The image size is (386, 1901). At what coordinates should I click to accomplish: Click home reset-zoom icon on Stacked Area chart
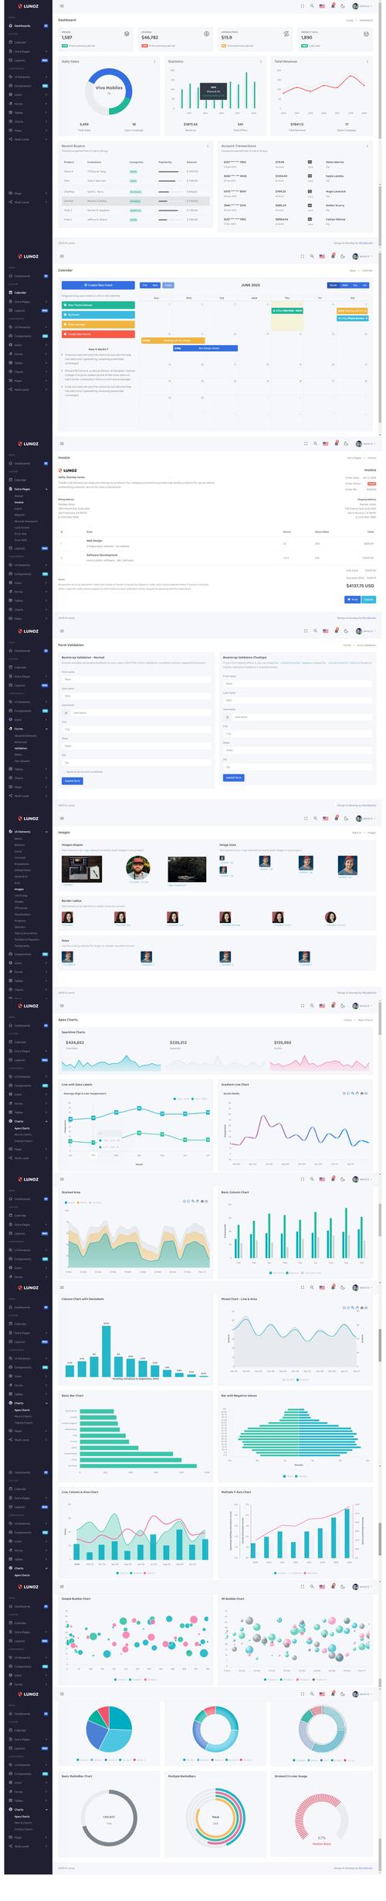[x=202, y=1202]
